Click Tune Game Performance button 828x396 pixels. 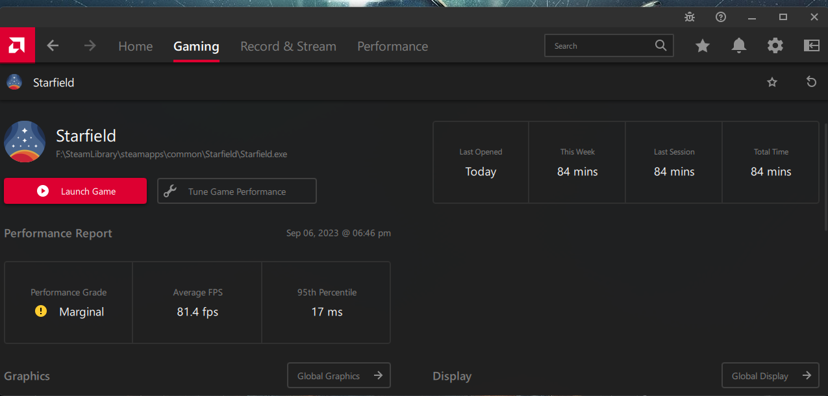(x=237, y=191)
